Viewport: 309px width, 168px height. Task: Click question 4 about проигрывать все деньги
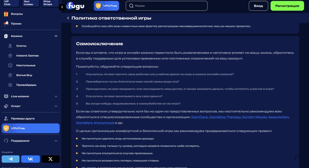click(124, 96)
